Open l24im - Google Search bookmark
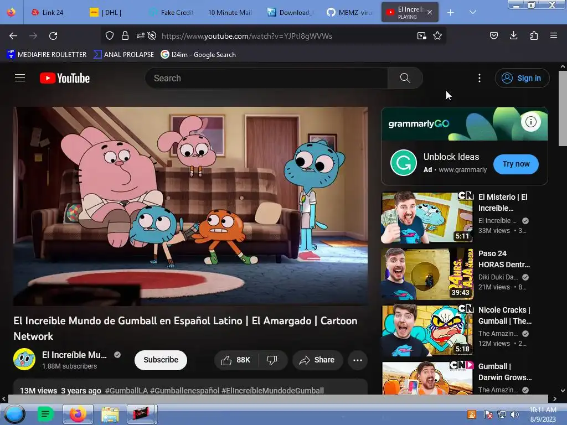567x425 pixels. (x=199, y=55)
